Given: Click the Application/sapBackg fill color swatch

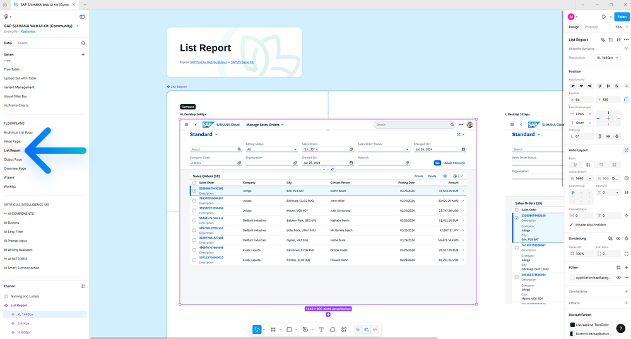Looking at the screenshot, I should (x=573, y=277).
